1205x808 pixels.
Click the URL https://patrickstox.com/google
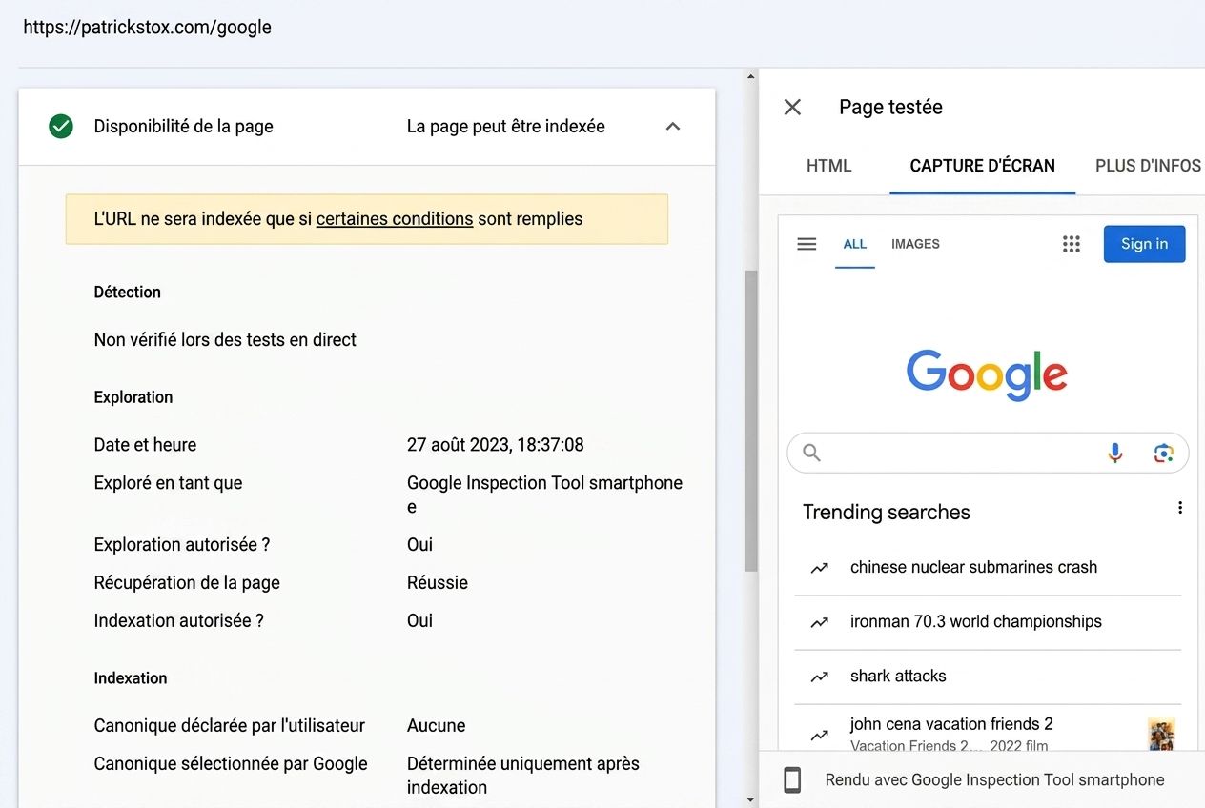(148, 27)
